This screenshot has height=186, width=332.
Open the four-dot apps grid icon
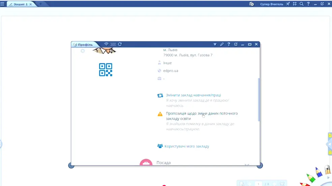(295, 4)
